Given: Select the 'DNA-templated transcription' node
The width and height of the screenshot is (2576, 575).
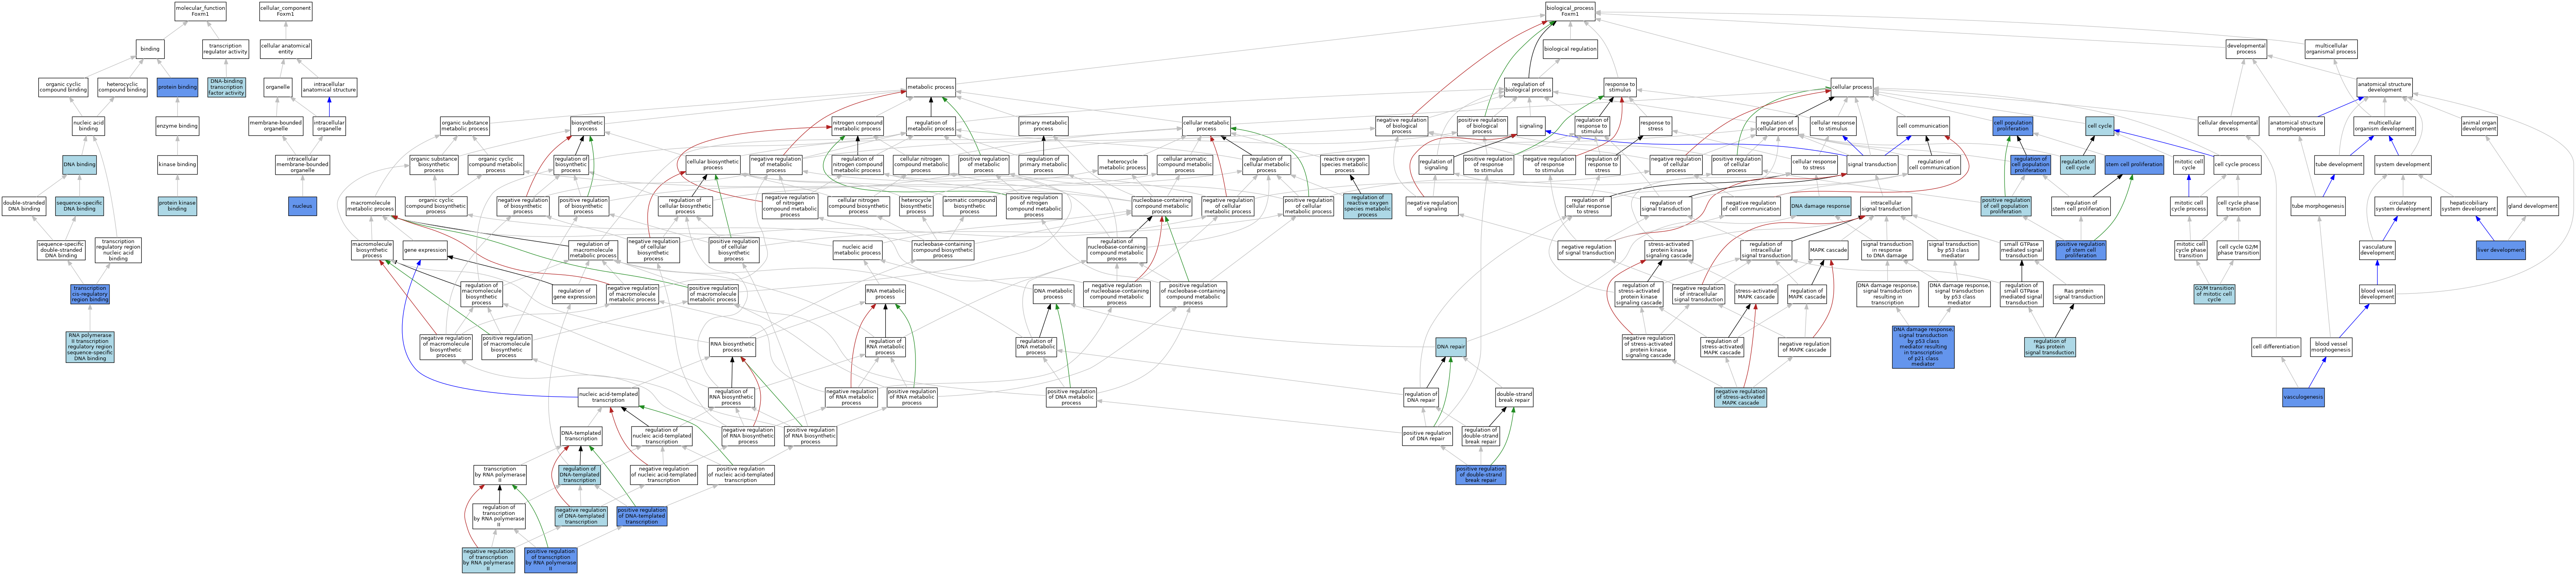Looking at the screenshot, I should coord(581,436).
